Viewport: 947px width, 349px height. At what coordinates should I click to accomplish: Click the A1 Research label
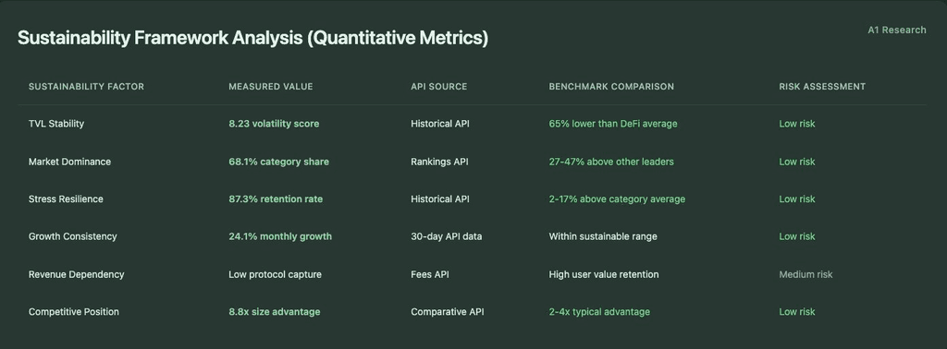click(896, 30)
